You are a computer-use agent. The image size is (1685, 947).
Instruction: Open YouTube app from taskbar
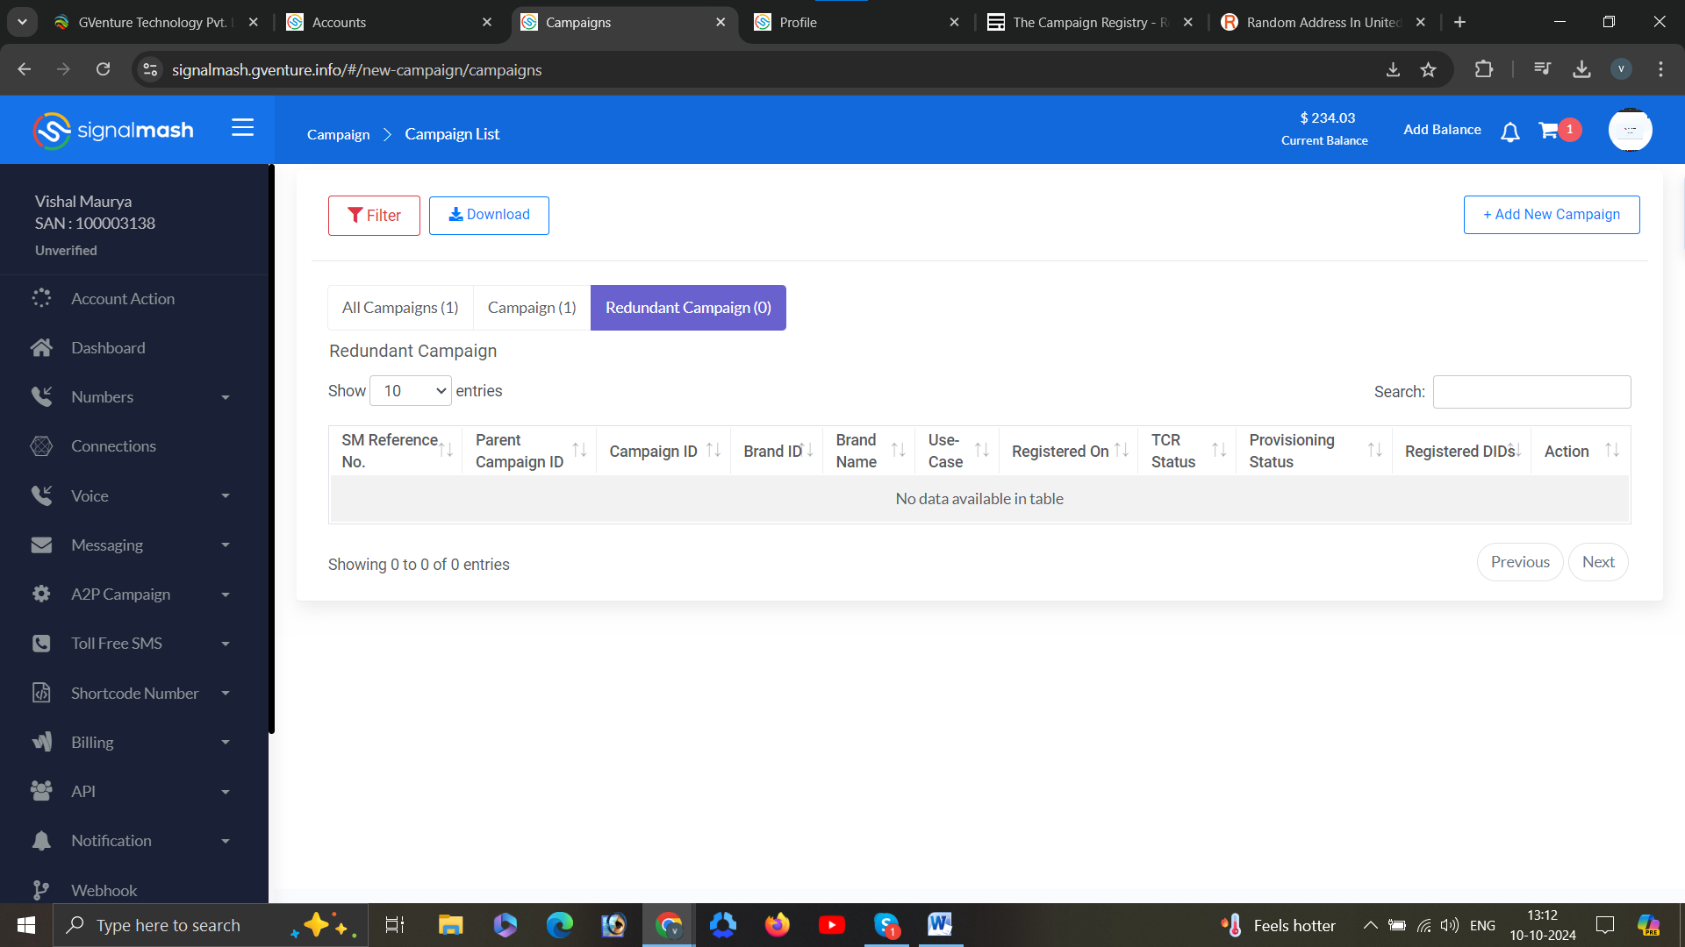click(831, 925)
